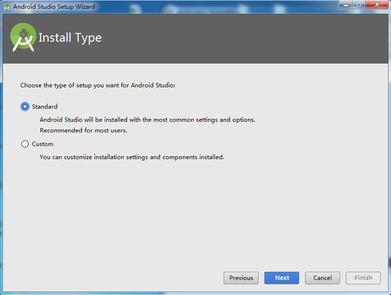
Task: Click the maximize window button
Action: (x=359, y=4)
